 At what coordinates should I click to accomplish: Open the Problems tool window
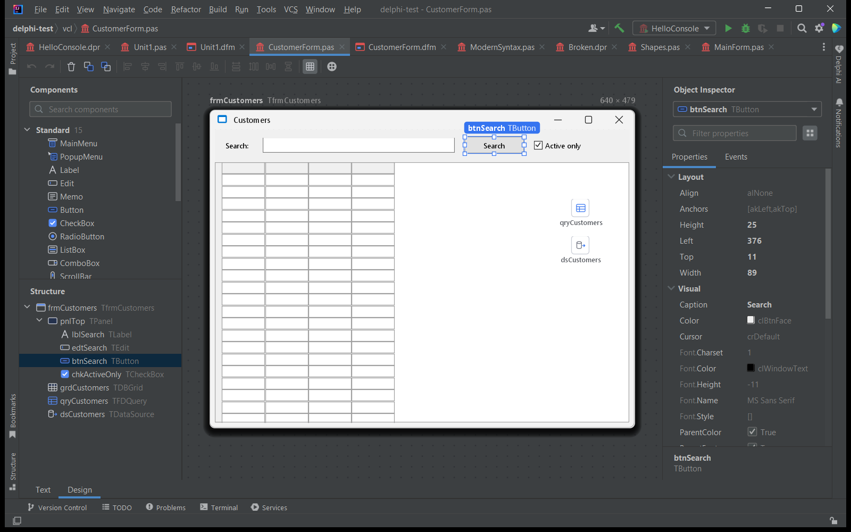point(166,508)
